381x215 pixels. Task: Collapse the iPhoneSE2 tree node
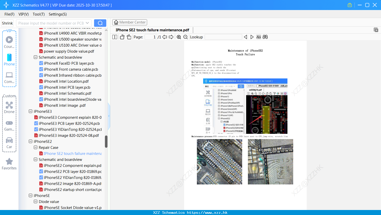(x=31, y=141)
